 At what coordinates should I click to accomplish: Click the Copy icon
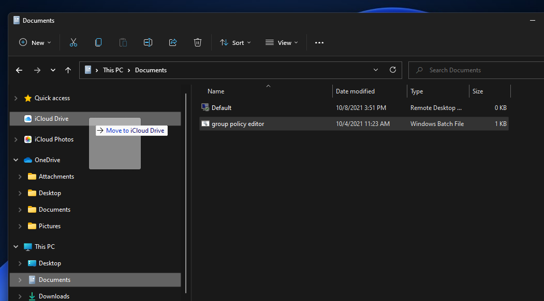[98, 42]
